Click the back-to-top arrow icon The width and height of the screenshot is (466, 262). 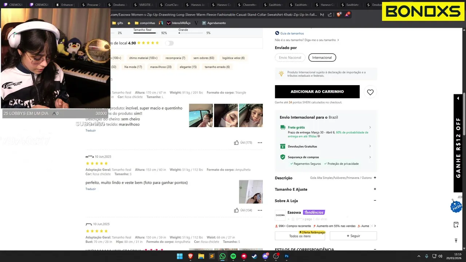456,241
